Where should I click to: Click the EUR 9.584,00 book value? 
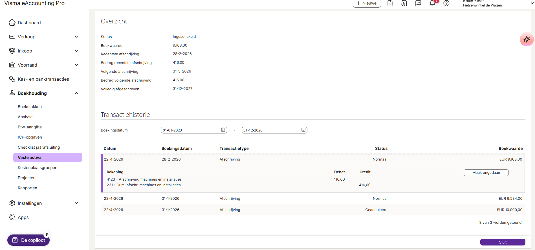[x=510, y=199]
